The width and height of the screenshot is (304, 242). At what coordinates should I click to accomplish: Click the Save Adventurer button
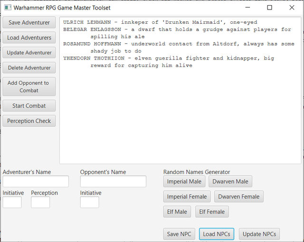coord(29,22)
